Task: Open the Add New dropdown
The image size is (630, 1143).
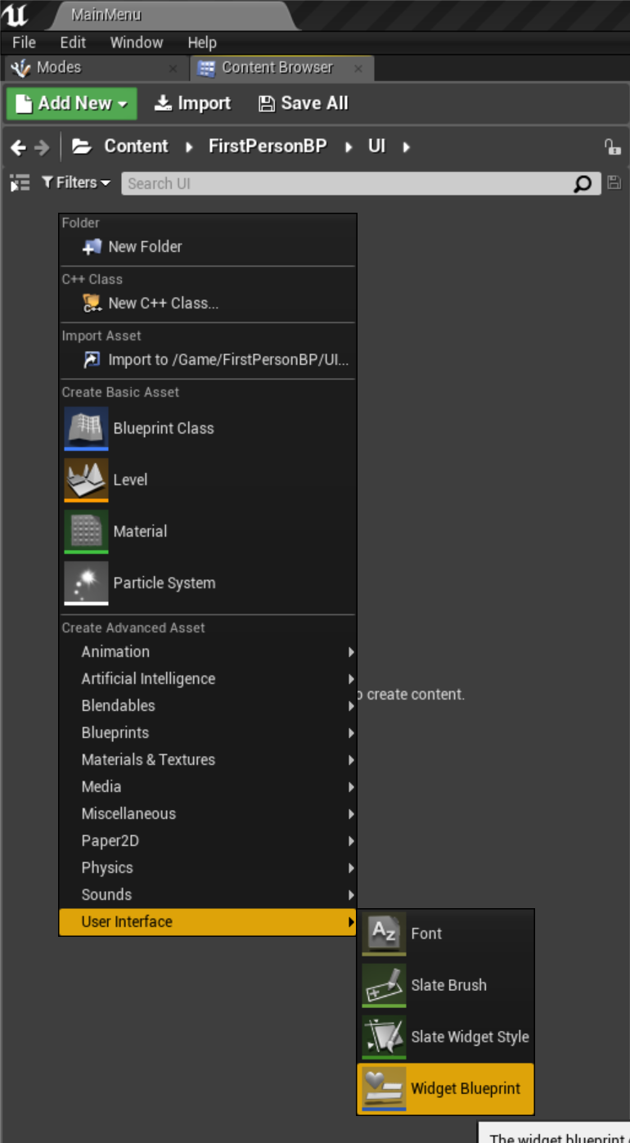Action: pyautogui.click(x=70, y=103)
